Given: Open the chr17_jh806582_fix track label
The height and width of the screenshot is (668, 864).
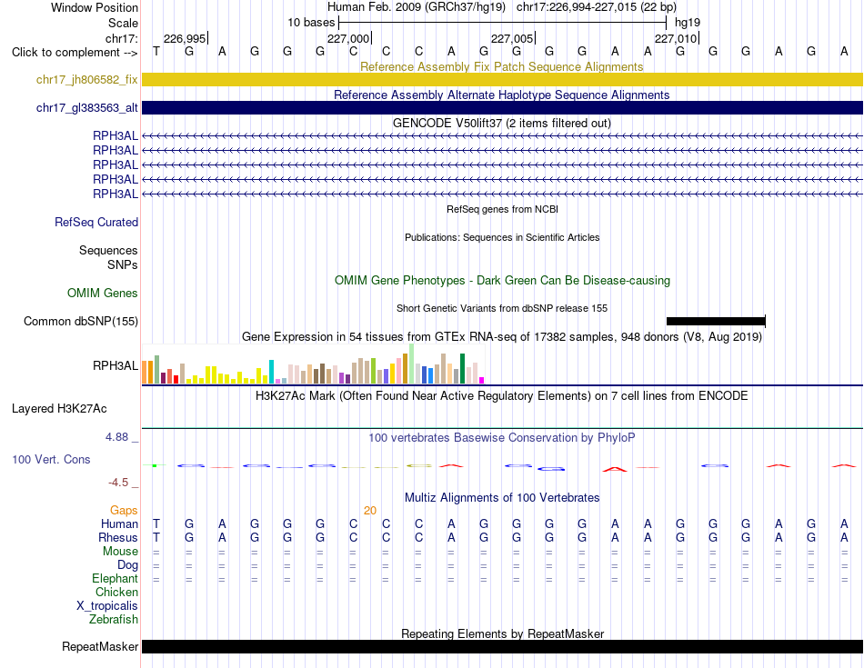Looking at the screenshot, I should click(x=86, y=79).
